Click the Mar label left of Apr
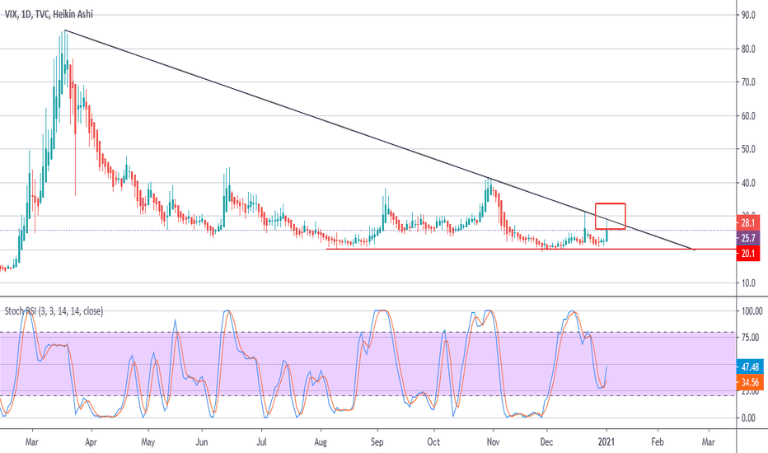 (x=32, y=441)
